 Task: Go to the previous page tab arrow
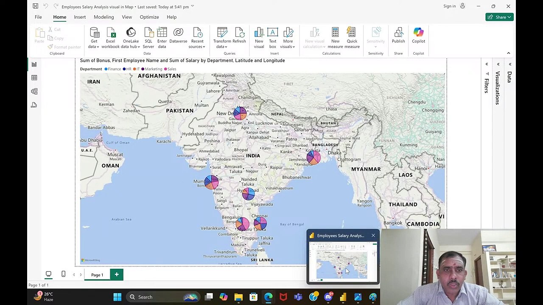(x=74, y=274)
